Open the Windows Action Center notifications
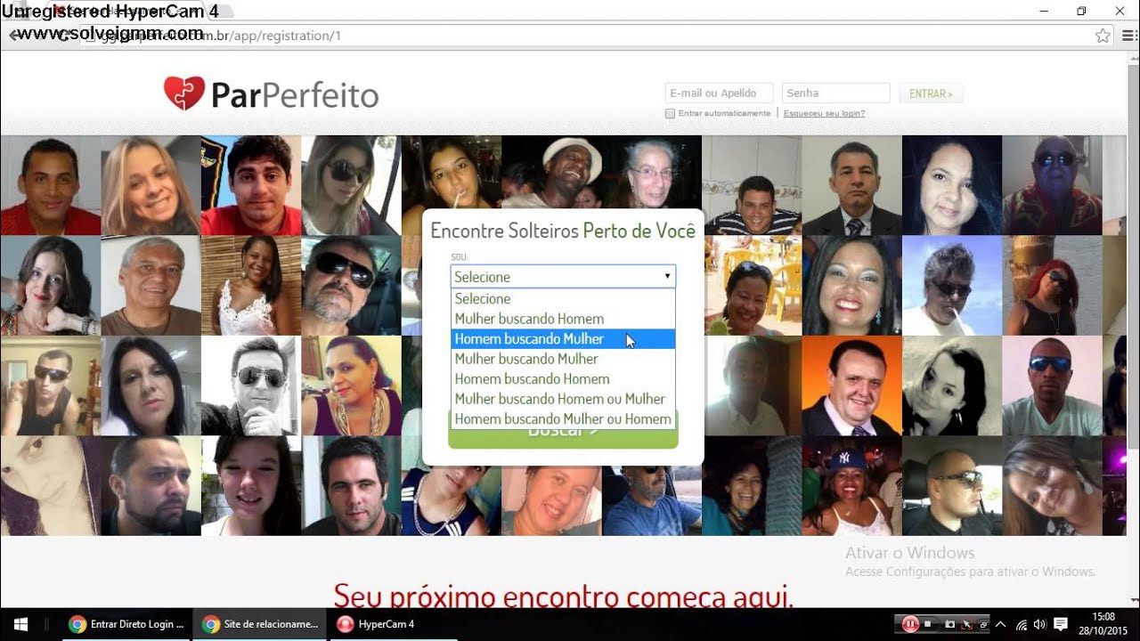 click(1061, 624)
